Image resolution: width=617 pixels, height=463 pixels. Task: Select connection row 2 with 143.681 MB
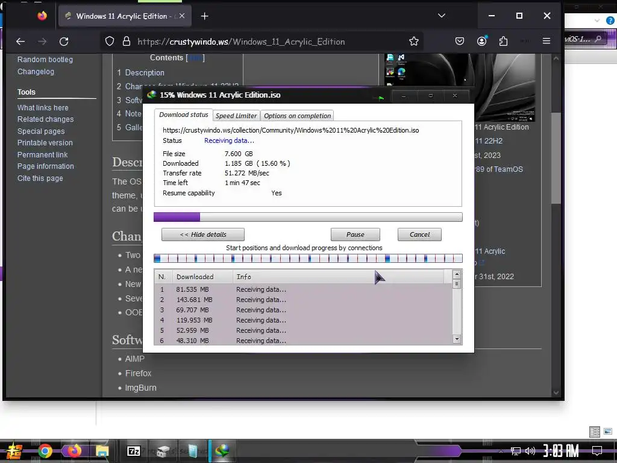pos(304,300)
